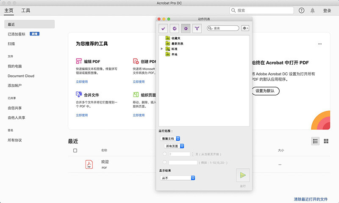Click the page count stepper arrows
Image resolution: width=339 pixels, height=203 pixels.
point(193,154)
